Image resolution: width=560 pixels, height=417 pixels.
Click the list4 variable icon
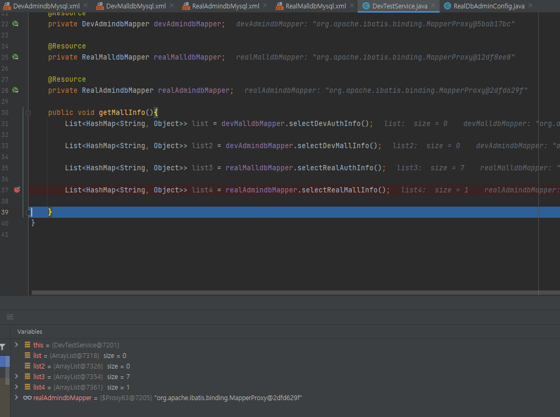(27, 387)
